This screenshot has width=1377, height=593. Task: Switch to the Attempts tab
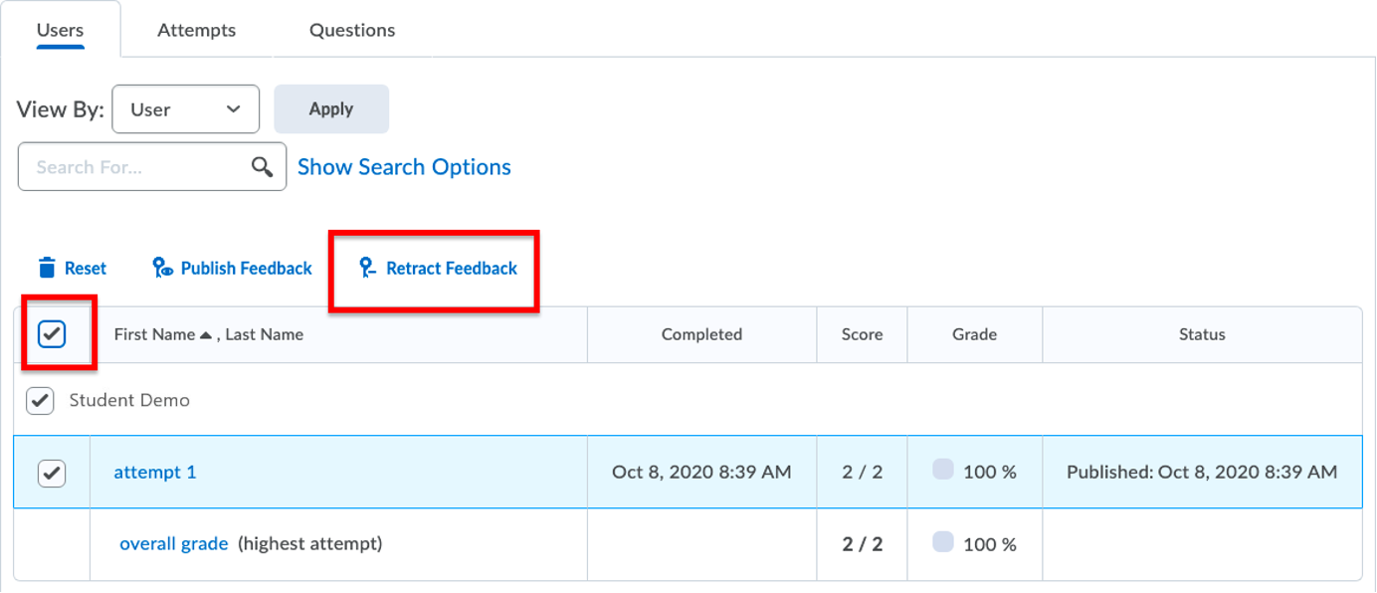[x=196, y=30]
